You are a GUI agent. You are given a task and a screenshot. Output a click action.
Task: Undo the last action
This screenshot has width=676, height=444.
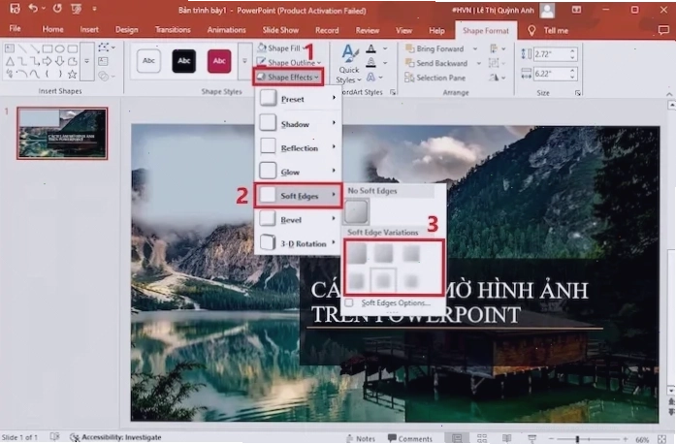33,8
